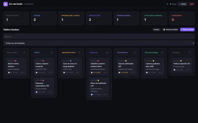198x123 pixels.
Task: Click calendar icon on Letrero corpóreo recepción card
Action: point(37,73)
